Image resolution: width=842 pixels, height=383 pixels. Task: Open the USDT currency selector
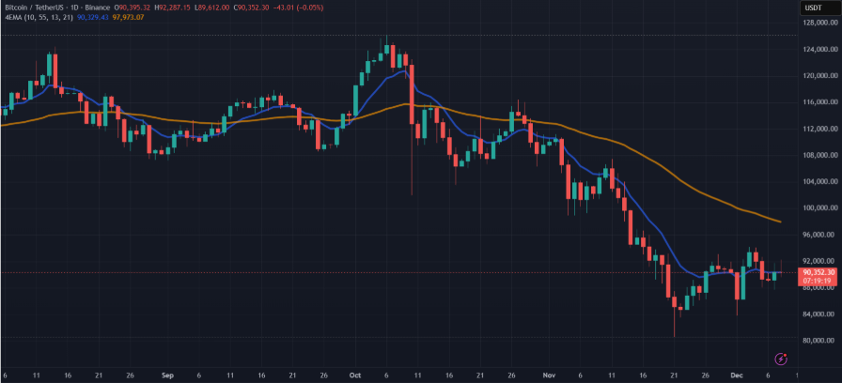819,8
